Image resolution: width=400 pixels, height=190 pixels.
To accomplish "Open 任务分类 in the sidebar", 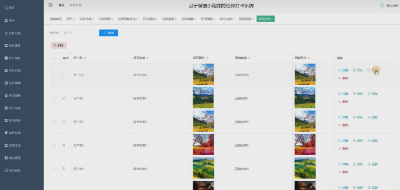I will click(13, 33).
